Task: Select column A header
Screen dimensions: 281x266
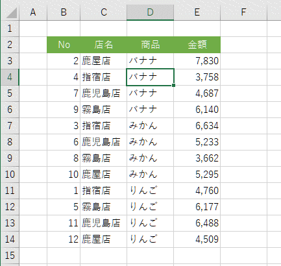Action: (33, 12)
